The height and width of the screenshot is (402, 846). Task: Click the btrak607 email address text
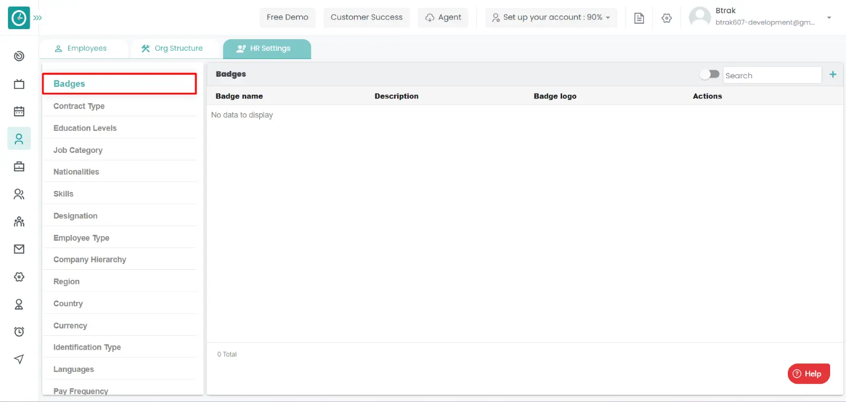(765, 22)
